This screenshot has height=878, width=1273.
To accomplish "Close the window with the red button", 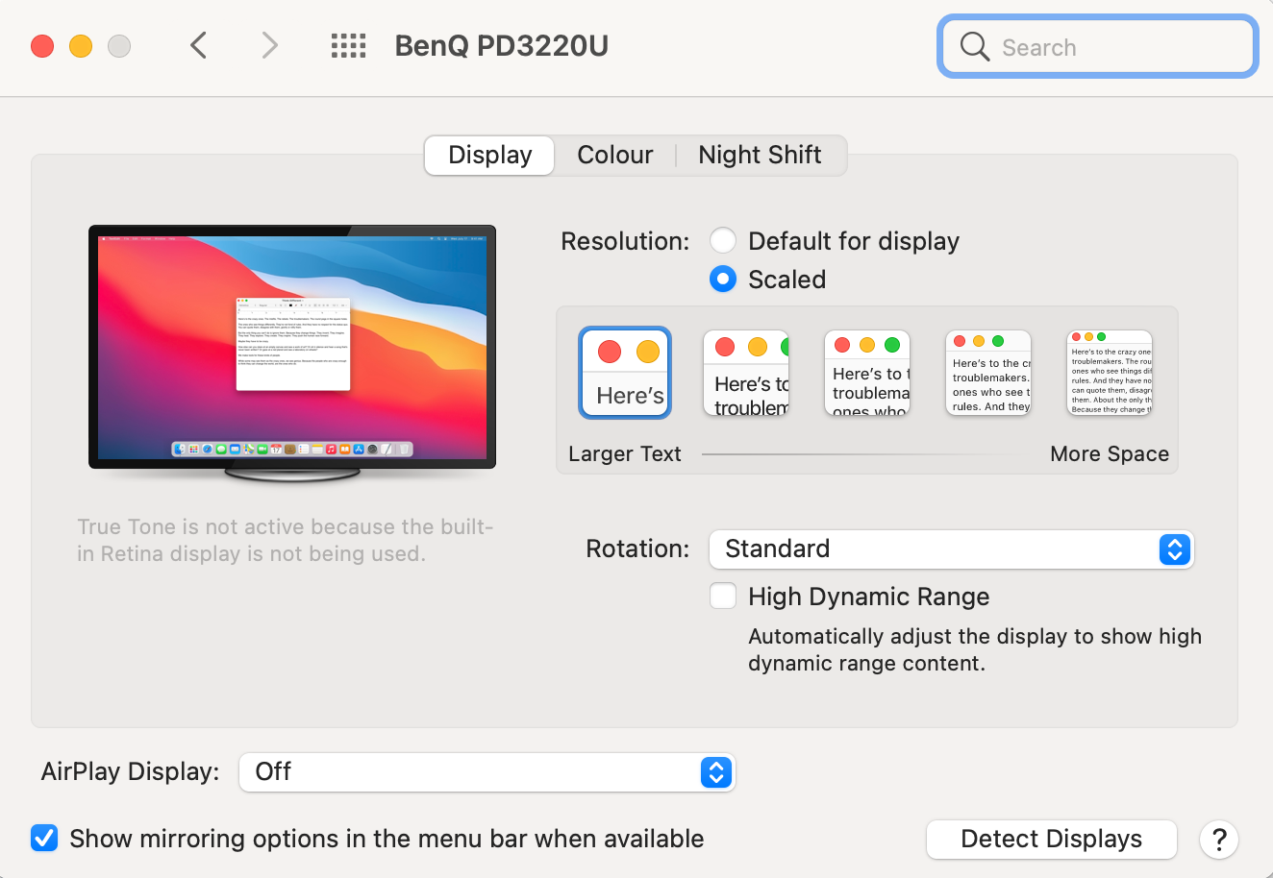I will [42, 46].
